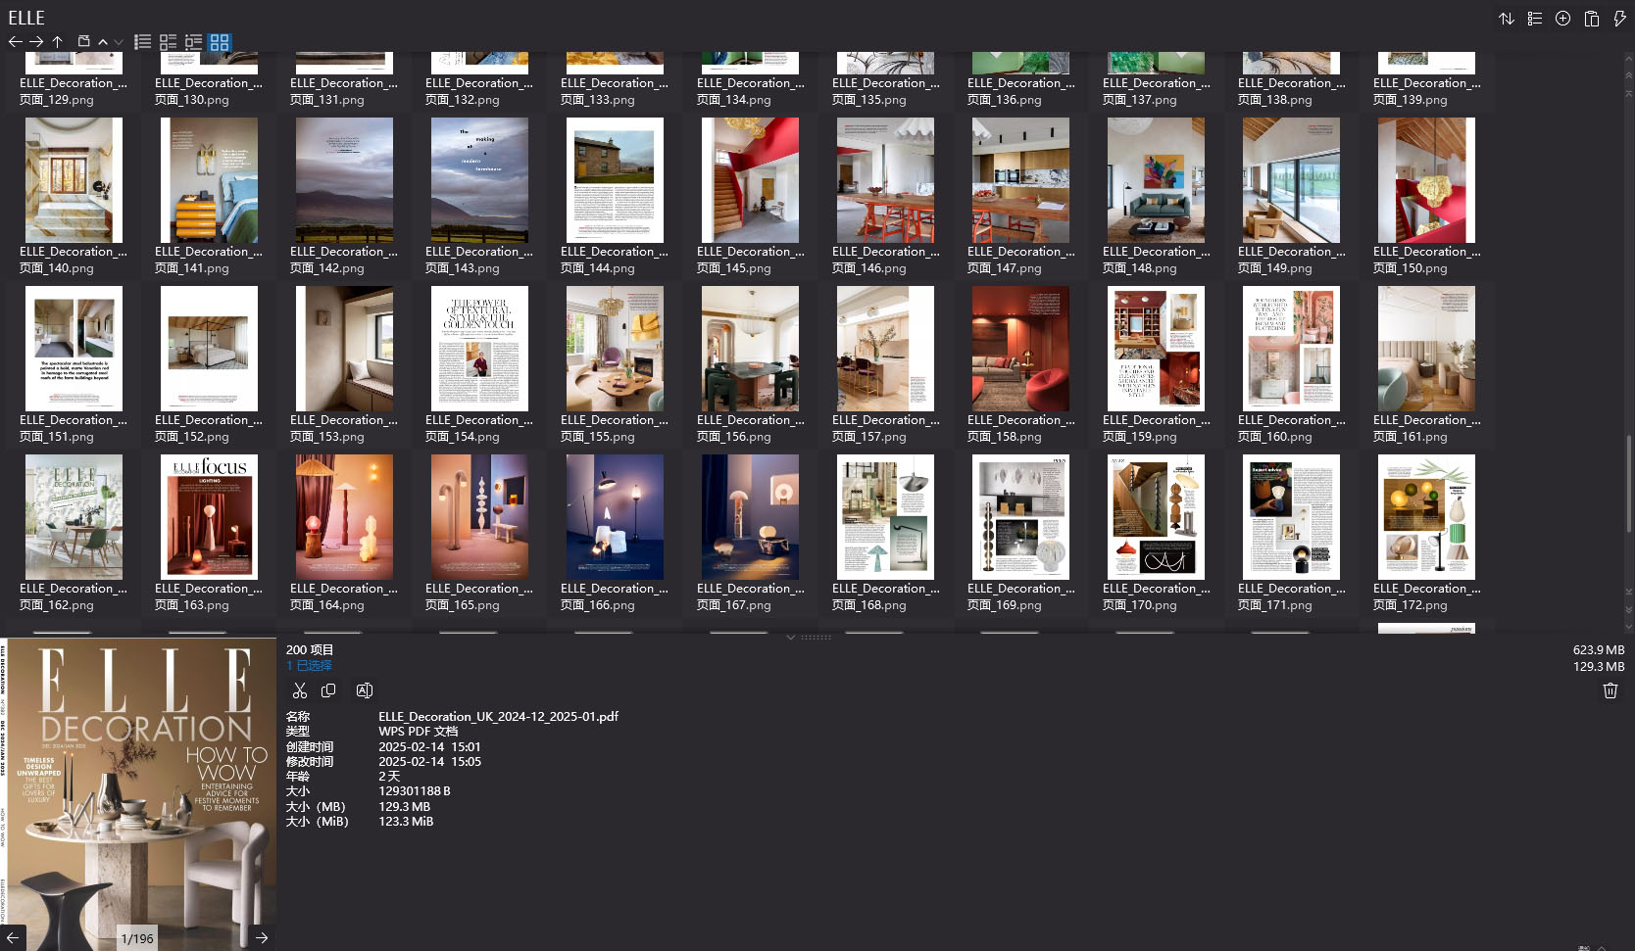Advance to the next preview page
Viewport: 1635px width, 951px height.
point(262,937)
